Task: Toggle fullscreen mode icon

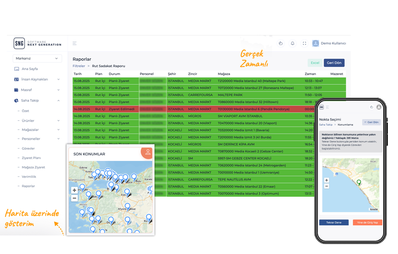Action: [x=305, y=43]
